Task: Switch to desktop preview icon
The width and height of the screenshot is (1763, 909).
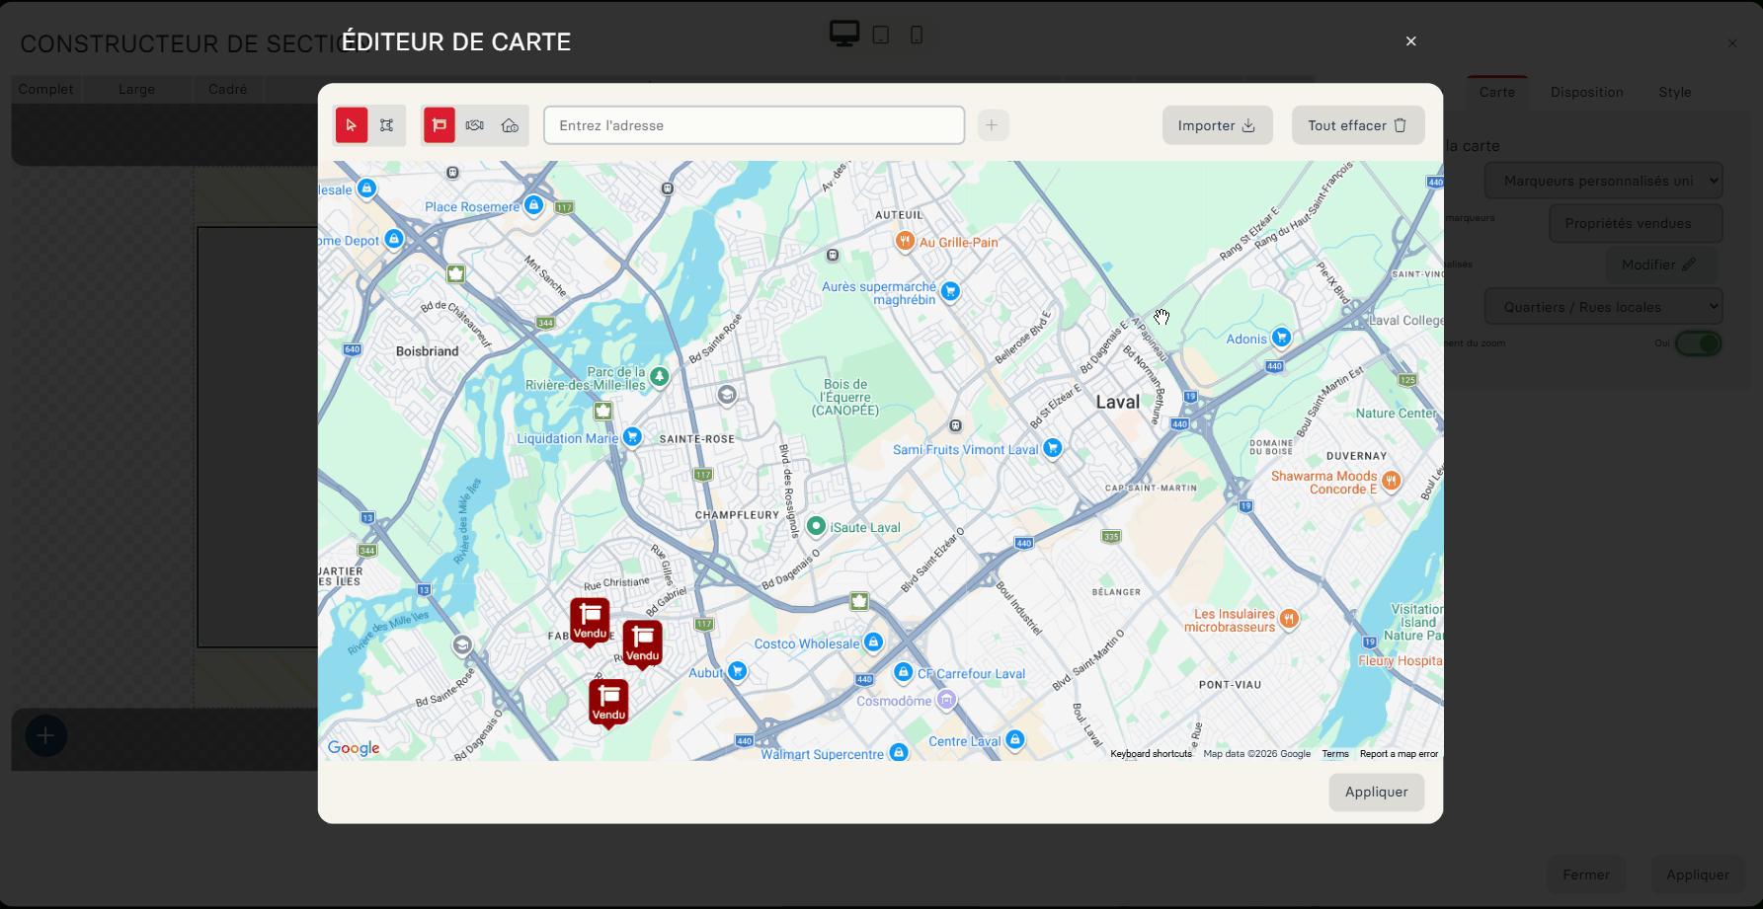Action: pyautogui.click(x=844, y=35)
